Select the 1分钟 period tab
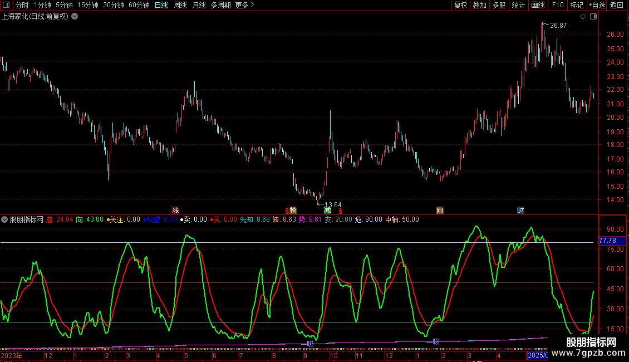 coord(42,5)
